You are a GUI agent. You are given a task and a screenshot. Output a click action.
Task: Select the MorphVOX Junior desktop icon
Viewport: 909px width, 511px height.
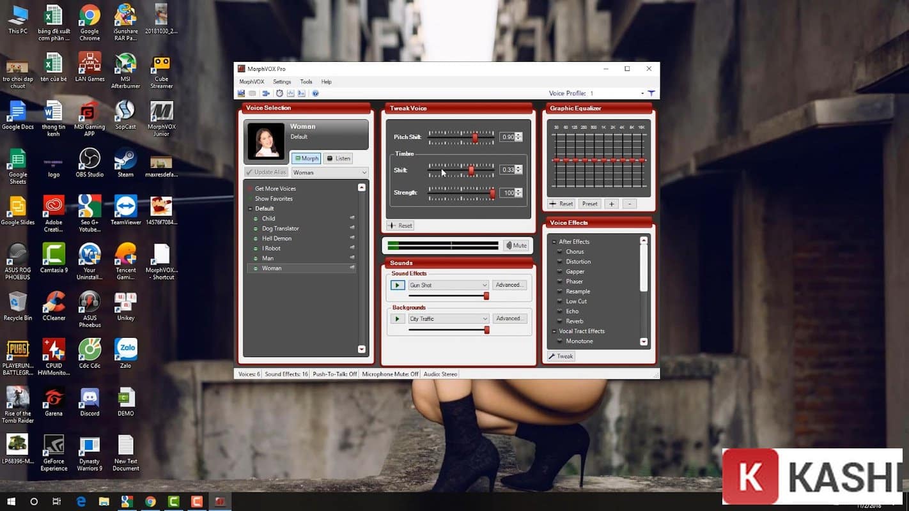162,119
